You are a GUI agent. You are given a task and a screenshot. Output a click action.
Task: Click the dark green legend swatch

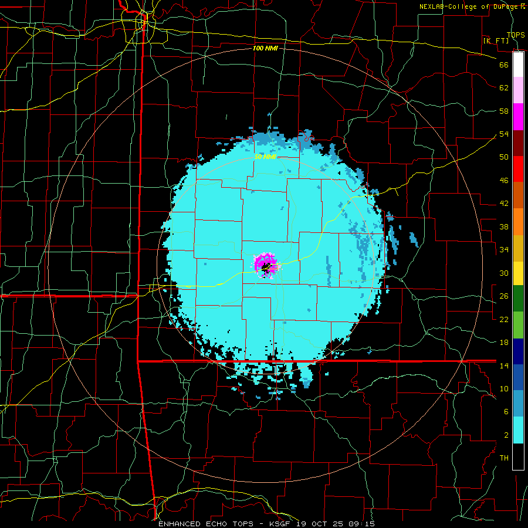(518, 299)
